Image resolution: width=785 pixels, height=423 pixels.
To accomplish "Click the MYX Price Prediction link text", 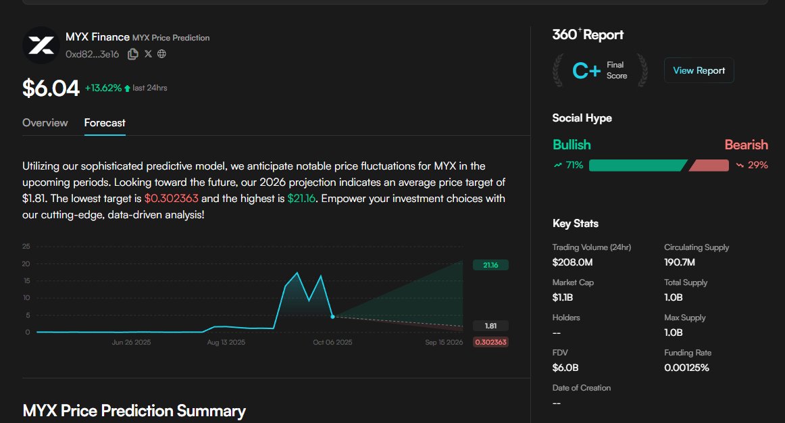I will coord(171,38).
